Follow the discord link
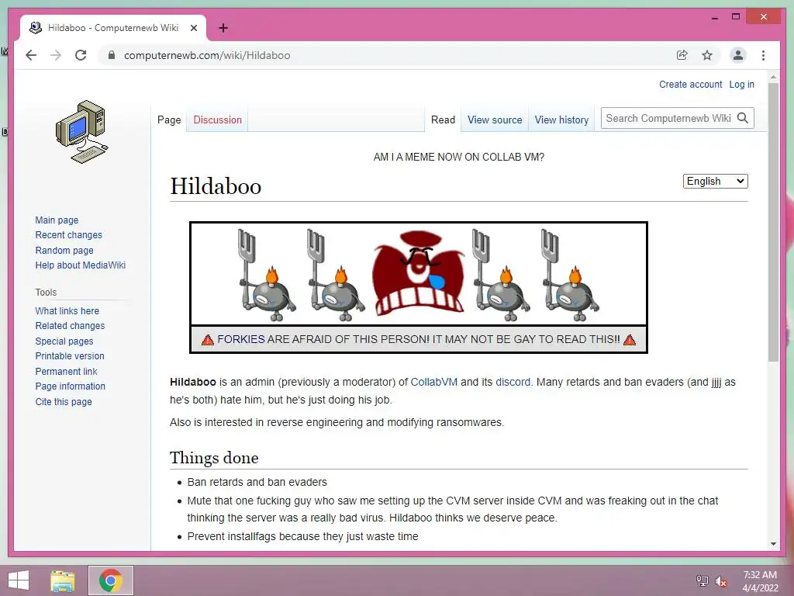The height and width of the screenshot is (596, 794). (513, 382)
